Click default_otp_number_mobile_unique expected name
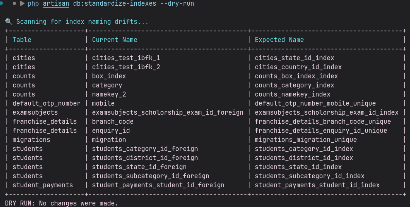Screen dimensions: 410x207 (315, 104)
